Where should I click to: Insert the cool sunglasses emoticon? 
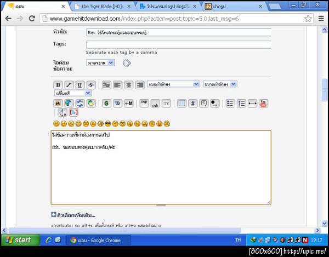(108, 124)
